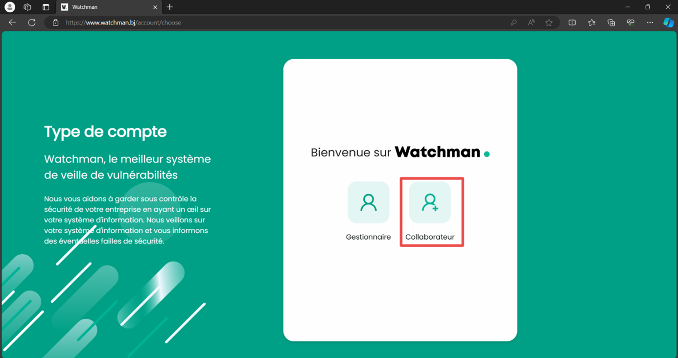Viewport: 678px width, 358px height.
Task: Toggle vertical tabs icon
Action: 46,7
